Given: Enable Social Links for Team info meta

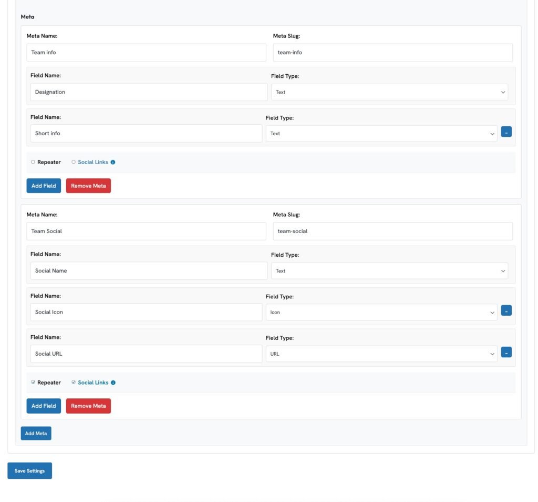Looking at the screenshot, I should [x=74, y=162].
